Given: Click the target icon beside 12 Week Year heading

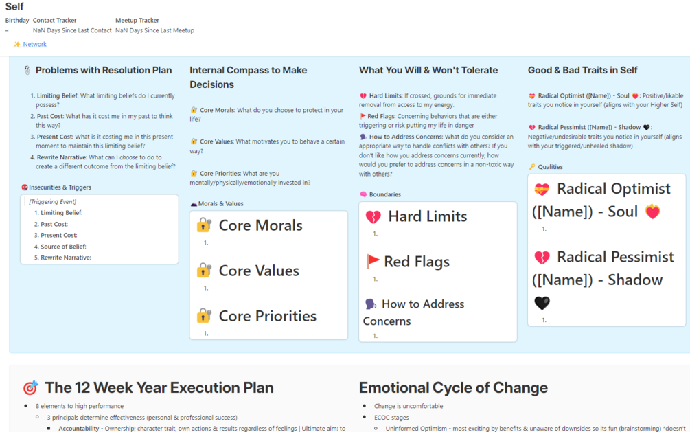Looking at the screenshot, I should [30, 388].
